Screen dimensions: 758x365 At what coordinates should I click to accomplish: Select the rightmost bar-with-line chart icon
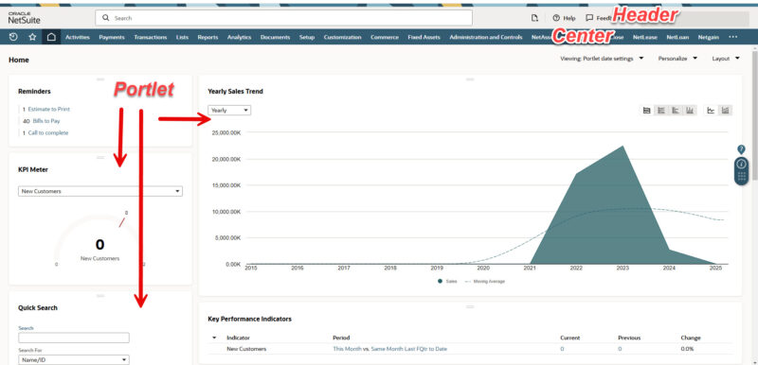pyautogui.click(x=725, y=111)
